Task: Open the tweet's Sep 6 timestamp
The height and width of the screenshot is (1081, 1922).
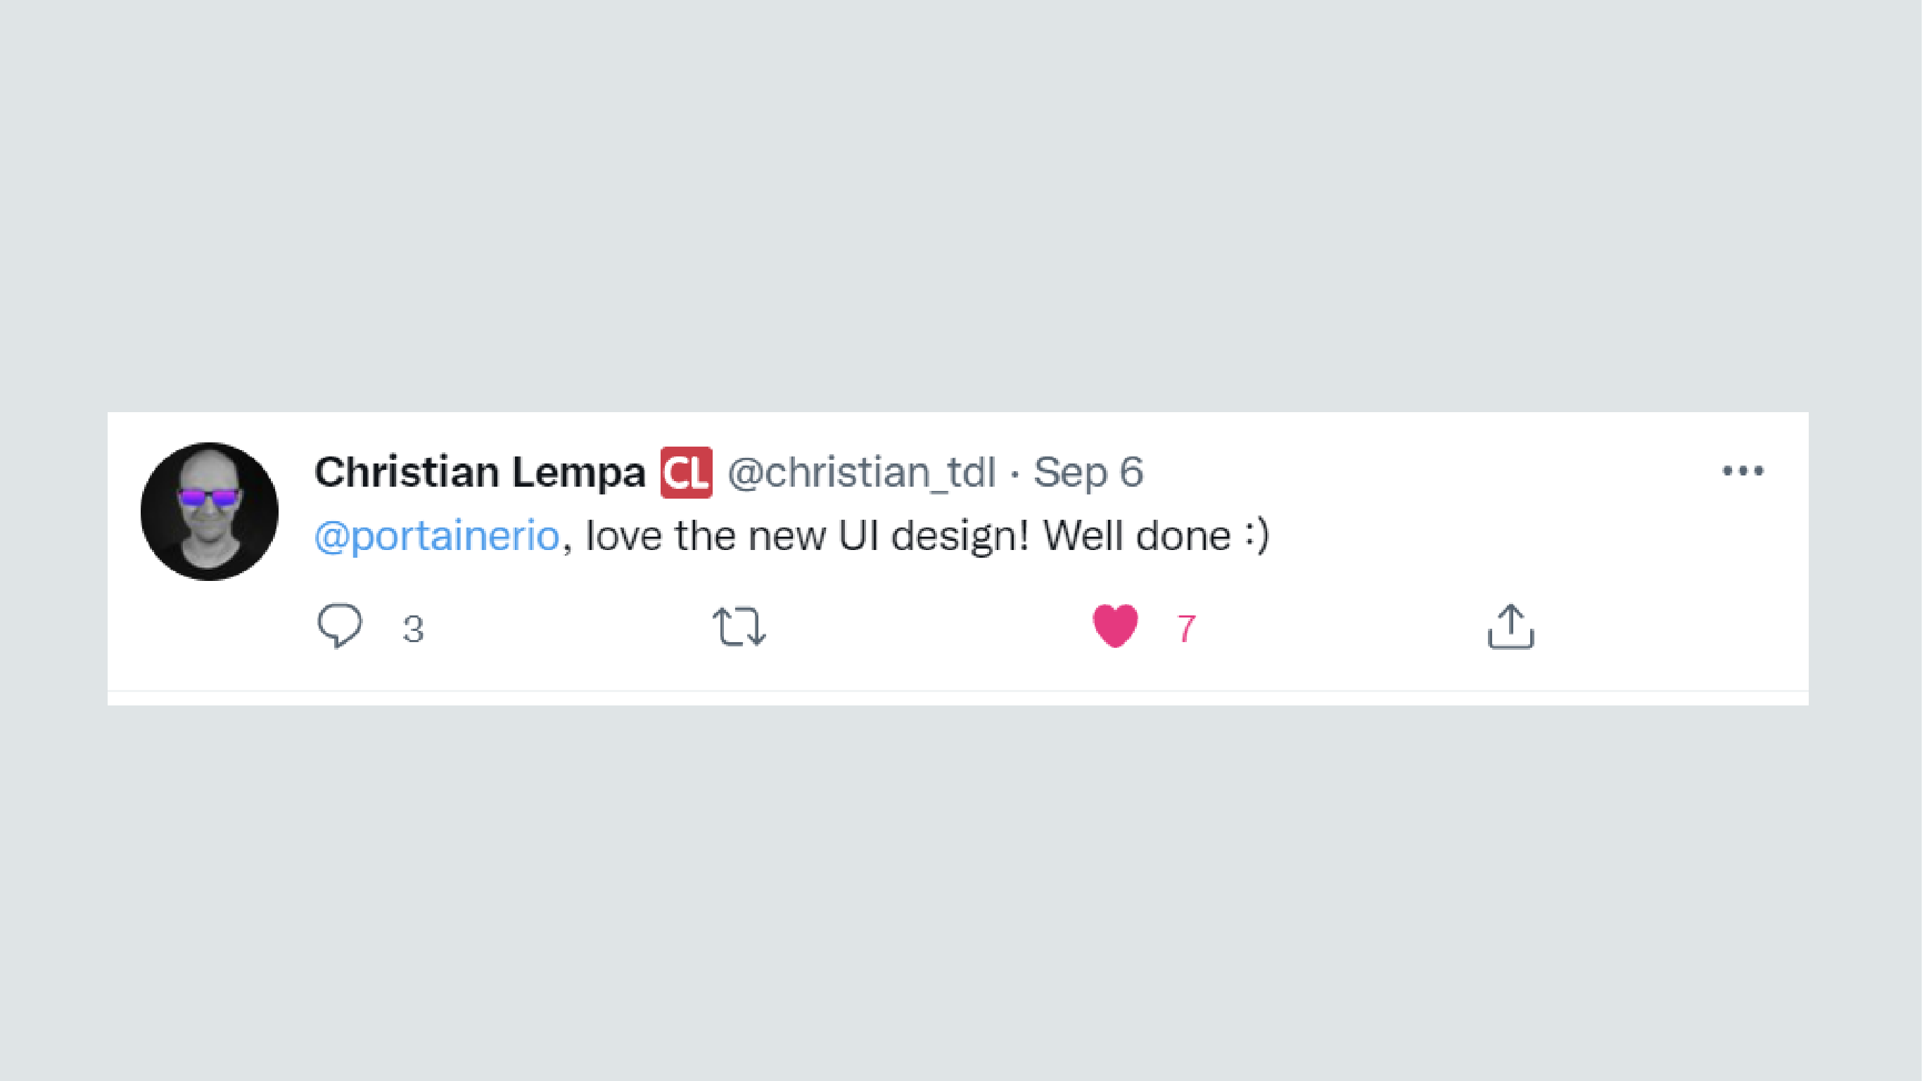Action: 1088,472
